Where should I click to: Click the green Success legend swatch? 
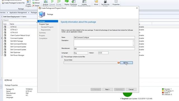(x=163, y=89)
